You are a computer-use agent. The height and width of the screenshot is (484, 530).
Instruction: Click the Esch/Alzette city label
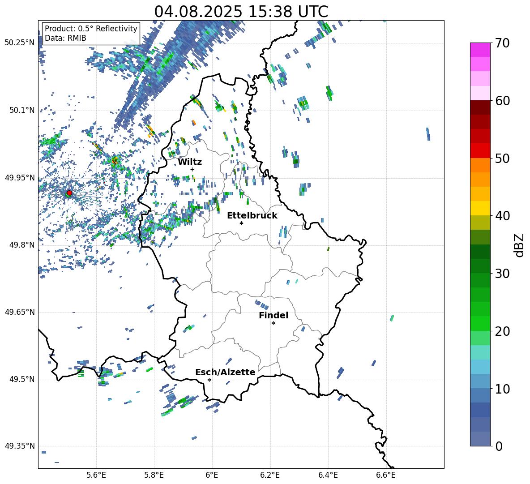tap(225, 373)
